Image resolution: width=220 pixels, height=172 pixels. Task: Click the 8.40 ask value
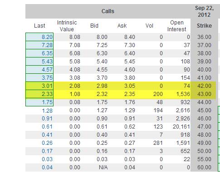click(130, 37)
